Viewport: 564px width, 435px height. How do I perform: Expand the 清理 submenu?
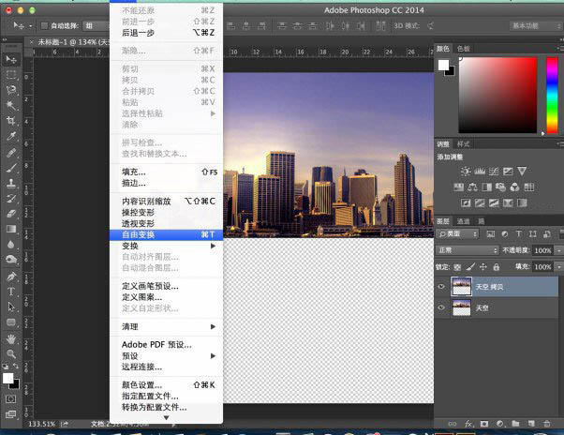(167, 326)
